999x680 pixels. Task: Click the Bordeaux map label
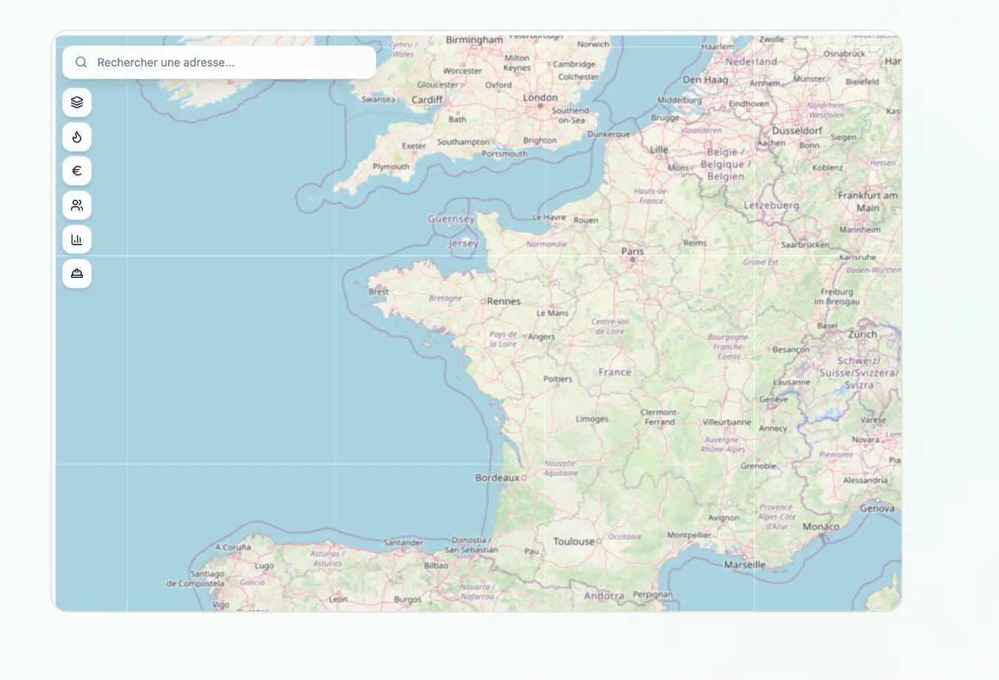click(497, 478)
